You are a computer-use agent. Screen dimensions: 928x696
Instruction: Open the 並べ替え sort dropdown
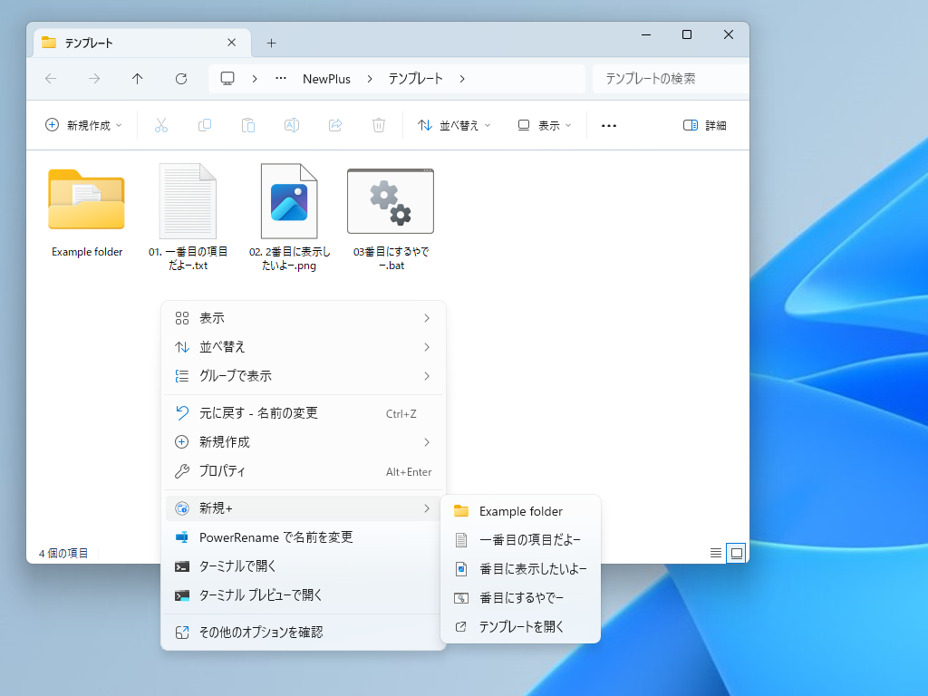pos(453,125)
